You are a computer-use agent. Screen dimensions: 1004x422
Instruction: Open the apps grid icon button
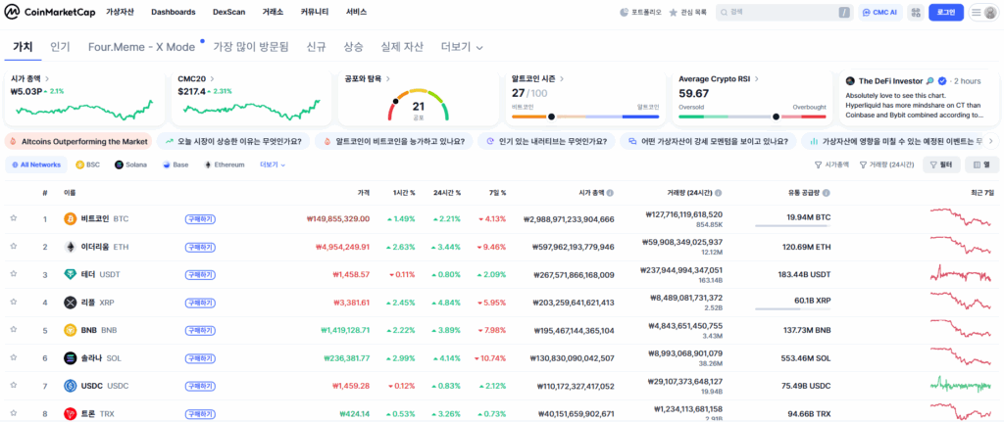tap(915, 12)
